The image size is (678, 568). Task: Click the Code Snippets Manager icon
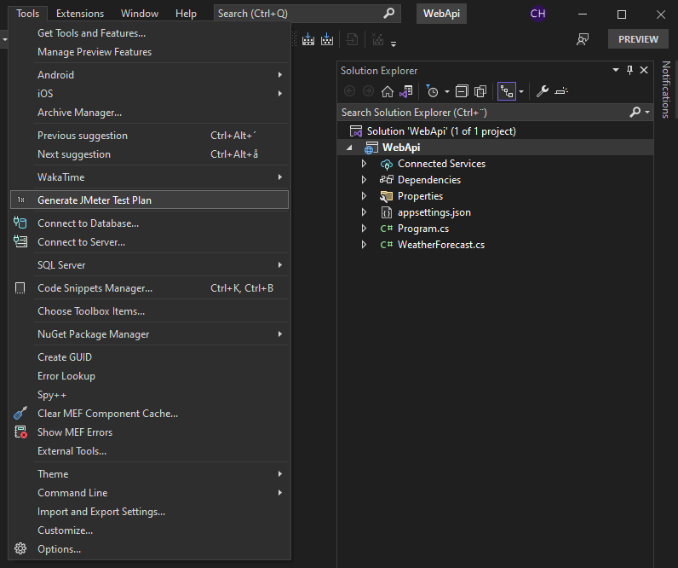(20, 288)
